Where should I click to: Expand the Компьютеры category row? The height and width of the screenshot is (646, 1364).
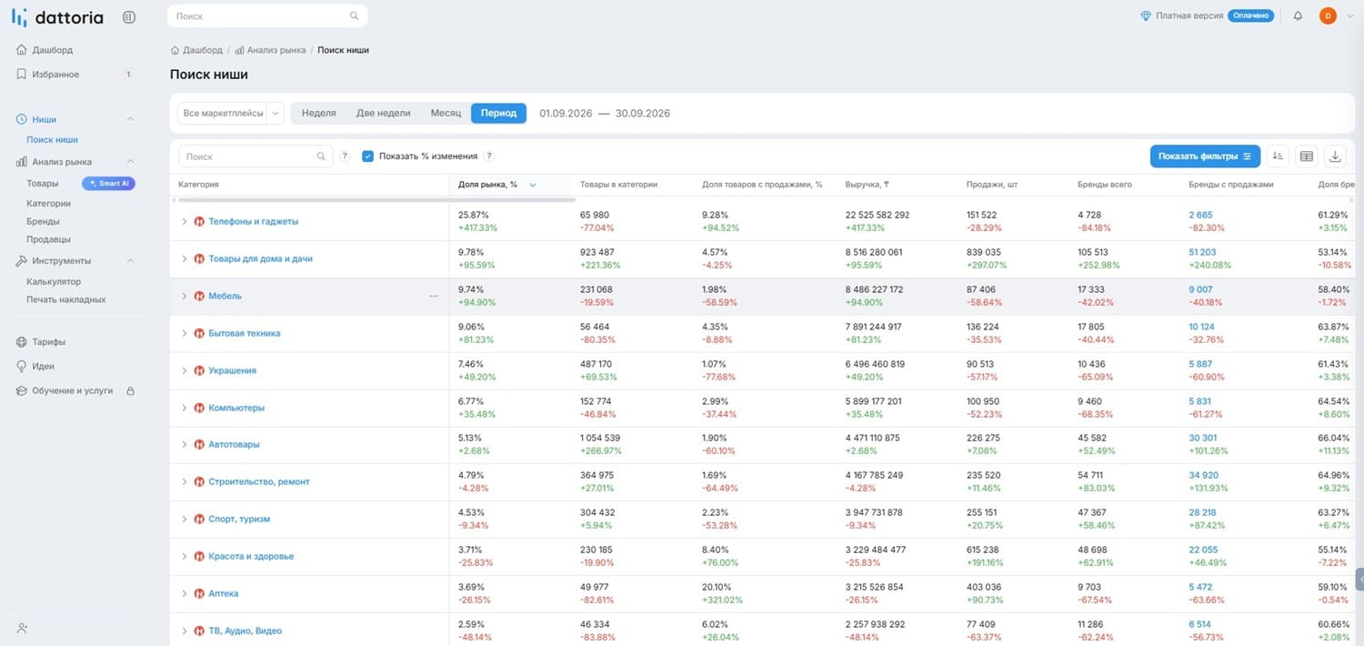(x=184, y=409)
